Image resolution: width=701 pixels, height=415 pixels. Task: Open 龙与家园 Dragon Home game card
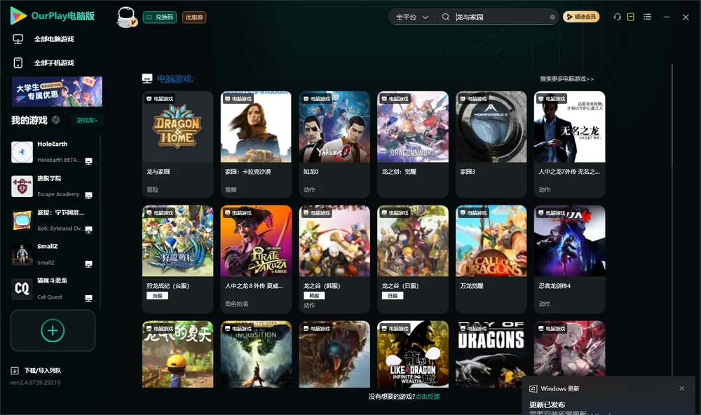tap(177, 144)
